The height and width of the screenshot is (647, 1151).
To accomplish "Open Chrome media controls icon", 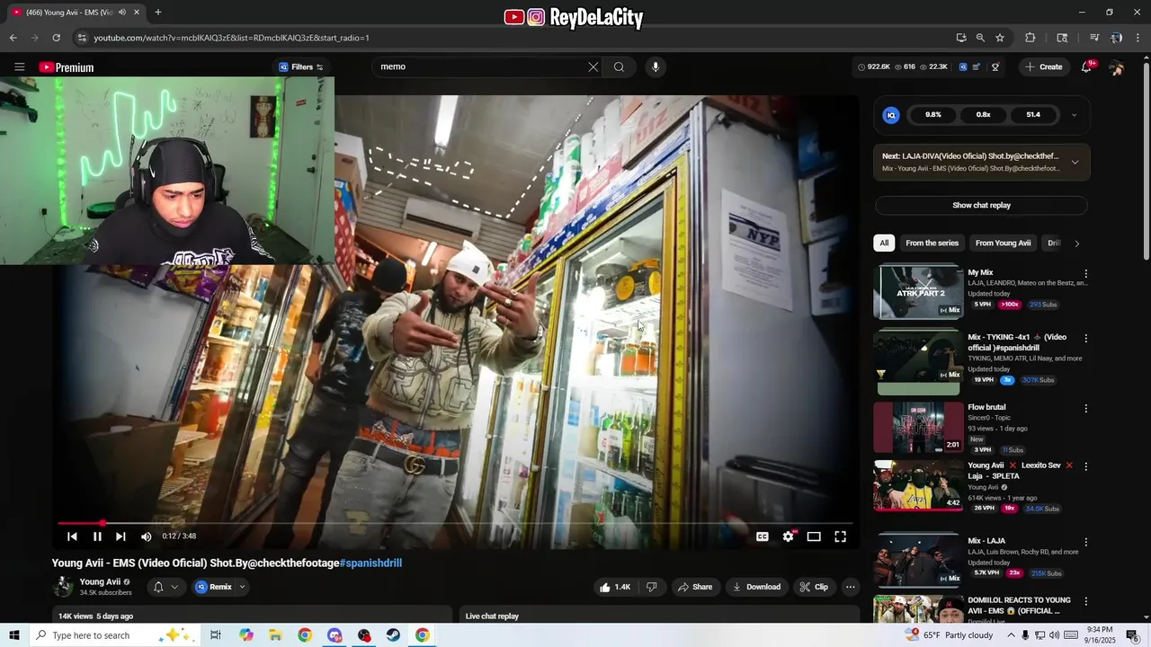I will click(1094, 38).
